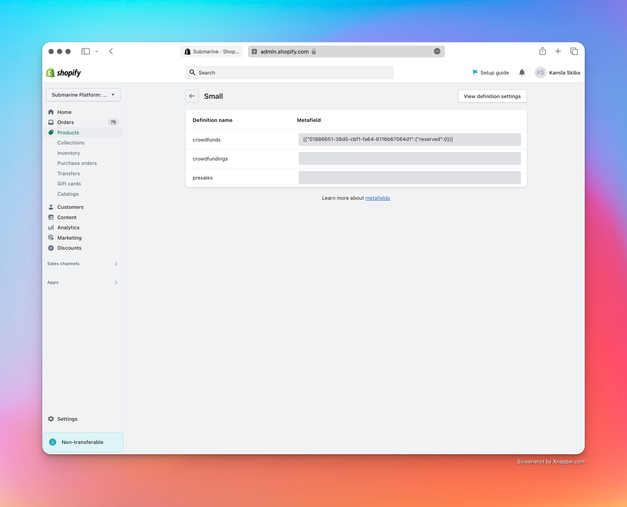
Task: Click the Analytics icon in sidebar
Action: click(x=51, y=228)
